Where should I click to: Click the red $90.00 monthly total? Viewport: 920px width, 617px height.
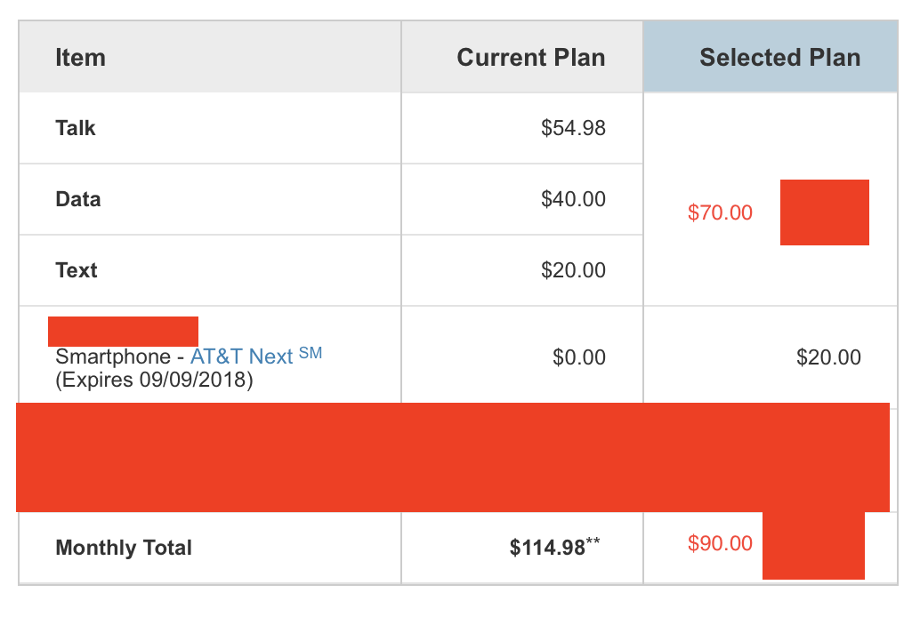[720, 544]
